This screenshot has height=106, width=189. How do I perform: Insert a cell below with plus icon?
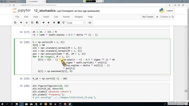pos(21,23)
